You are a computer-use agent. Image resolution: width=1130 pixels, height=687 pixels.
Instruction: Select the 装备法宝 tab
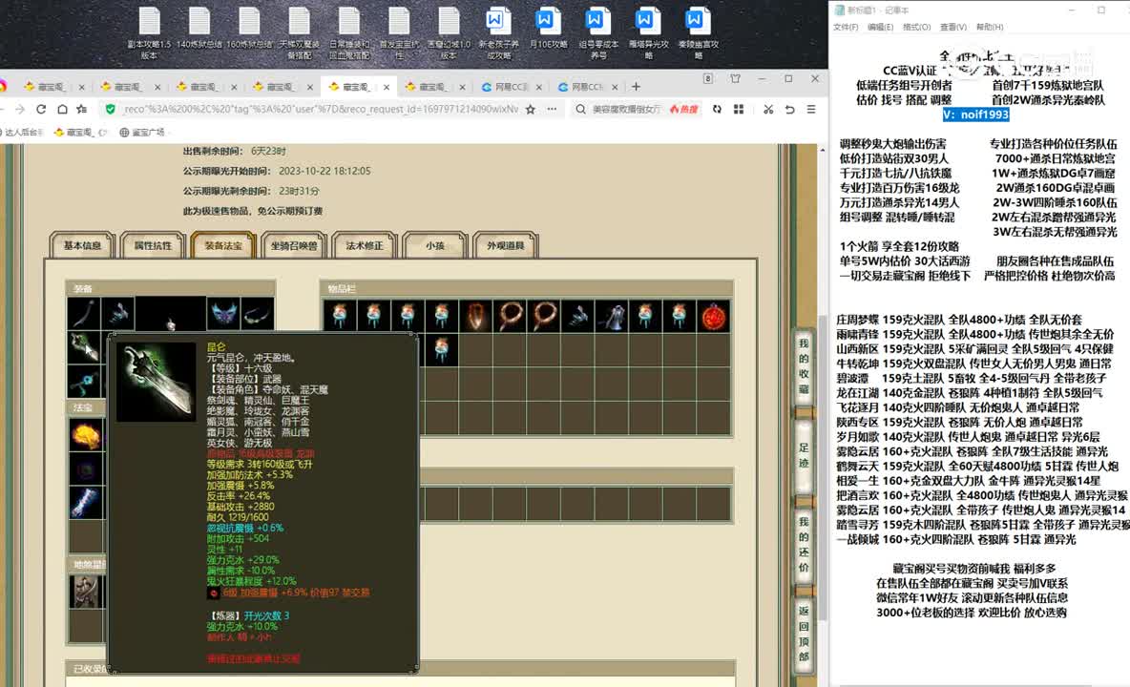point(223,245)
